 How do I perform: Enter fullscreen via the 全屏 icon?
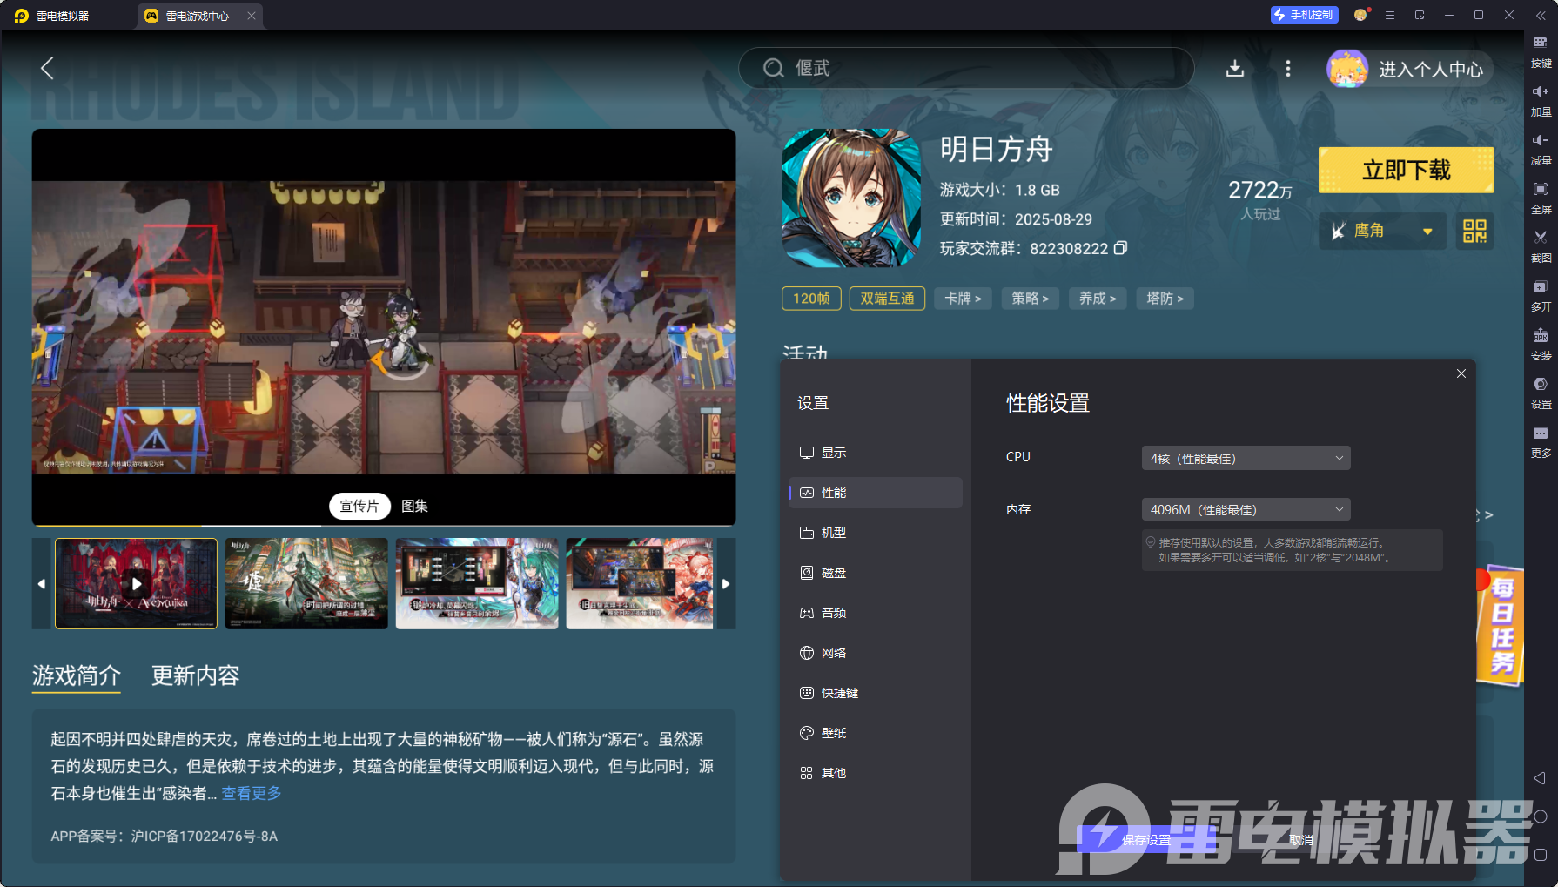tap(1541, 198)
